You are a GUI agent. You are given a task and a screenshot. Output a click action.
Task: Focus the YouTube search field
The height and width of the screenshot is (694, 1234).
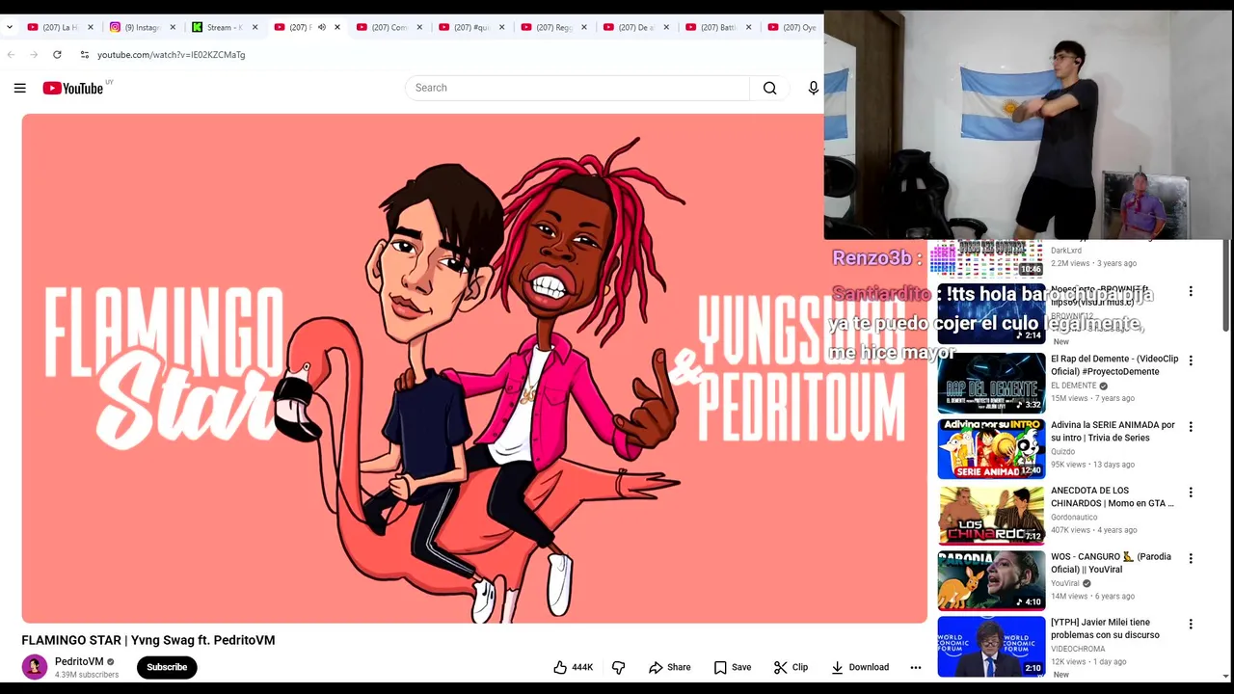(577, 88)
